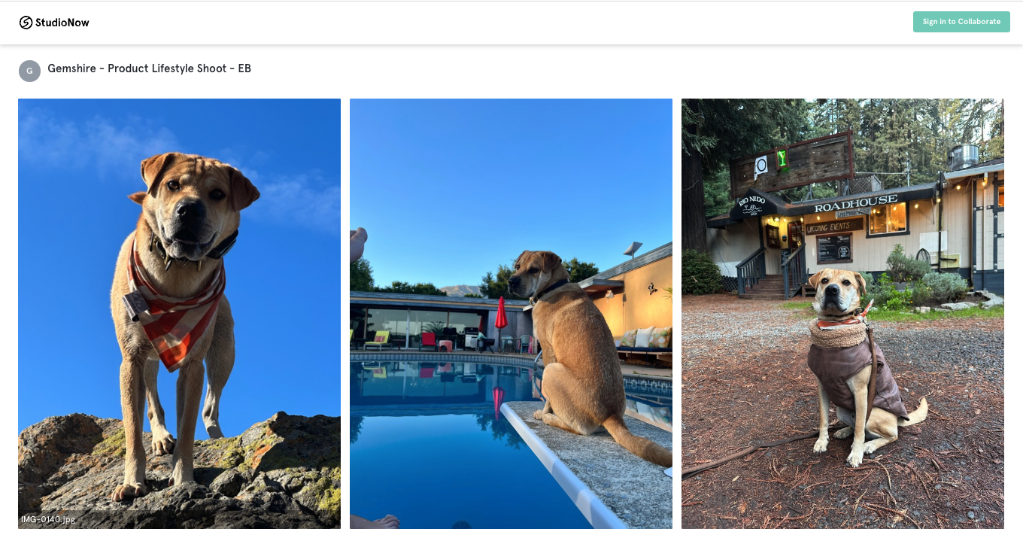Open the Roadhouse dog photo thumbnail
The width and height of the screenshot is (1023, 535).
point(842,313)
